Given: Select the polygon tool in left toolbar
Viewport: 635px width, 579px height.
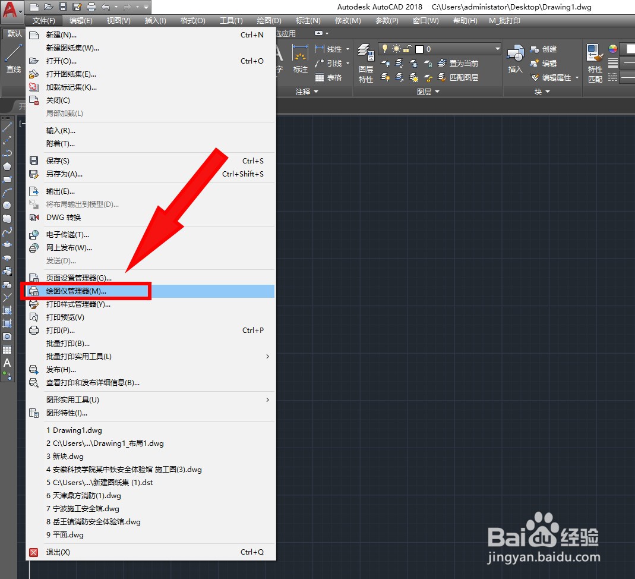Looking at the screenshot, I should coord(7,166).
